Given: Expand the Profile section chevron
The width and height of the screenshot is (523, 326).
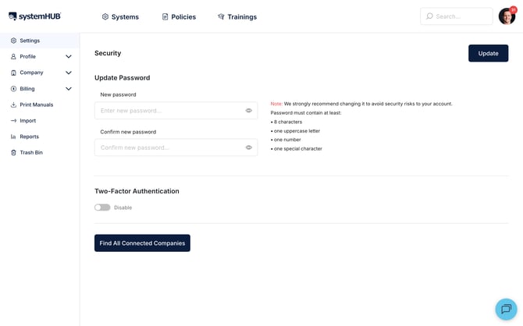Looking at the screenshot, I should 69,57.
